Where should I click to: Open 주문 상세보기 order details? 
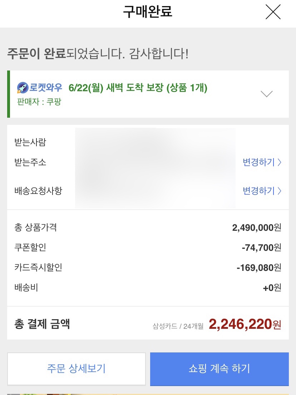pos(77,369)
